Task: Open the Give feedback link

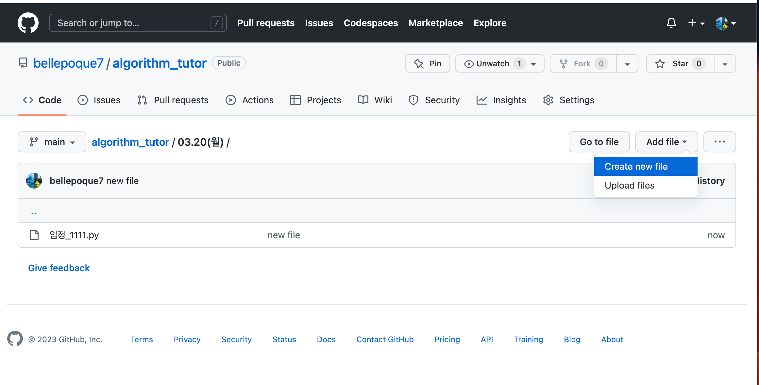Action: 59,268
